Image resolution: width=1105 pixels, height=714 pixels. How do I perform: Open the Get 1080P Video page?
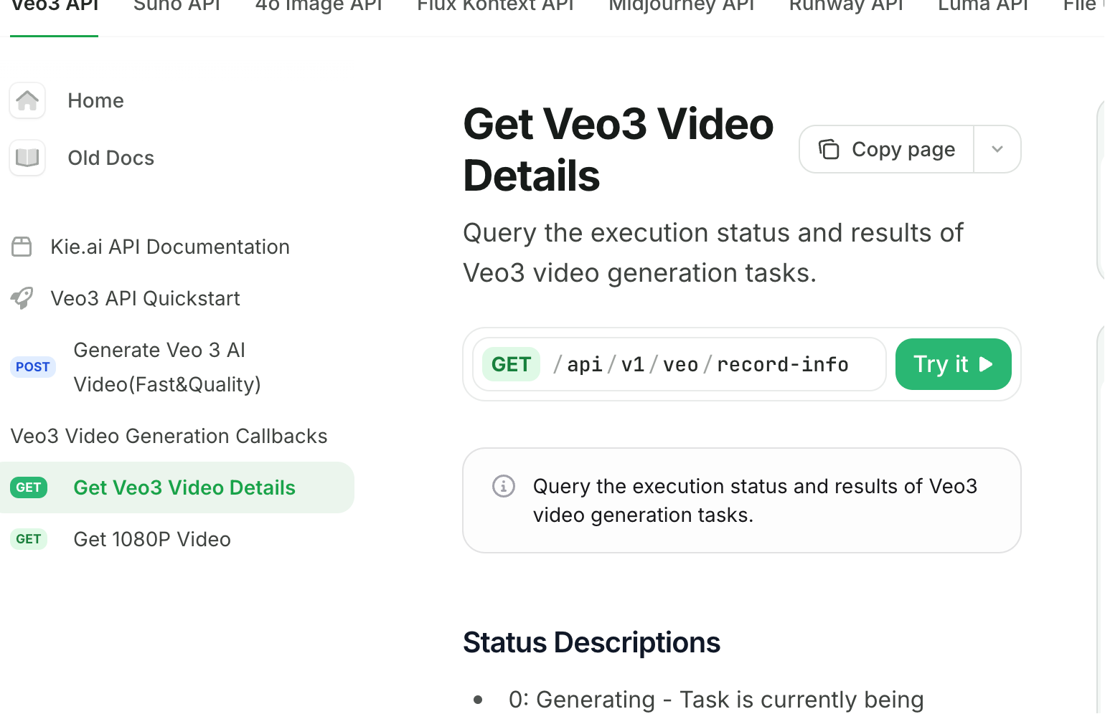click(152, 539)
